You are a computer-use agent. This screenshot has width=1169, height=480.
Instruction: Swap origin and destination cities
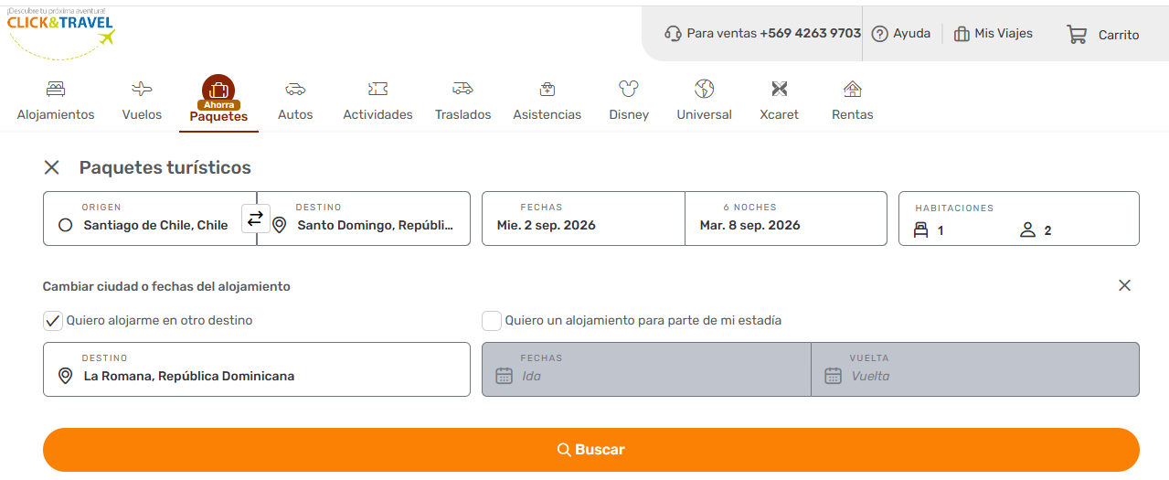(255, 219)
